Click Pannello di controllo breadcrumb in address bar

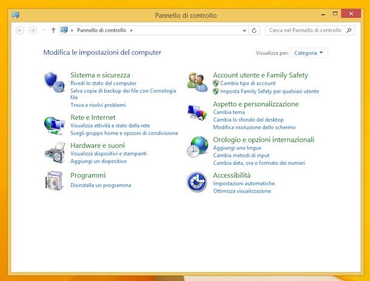(102, 30)
